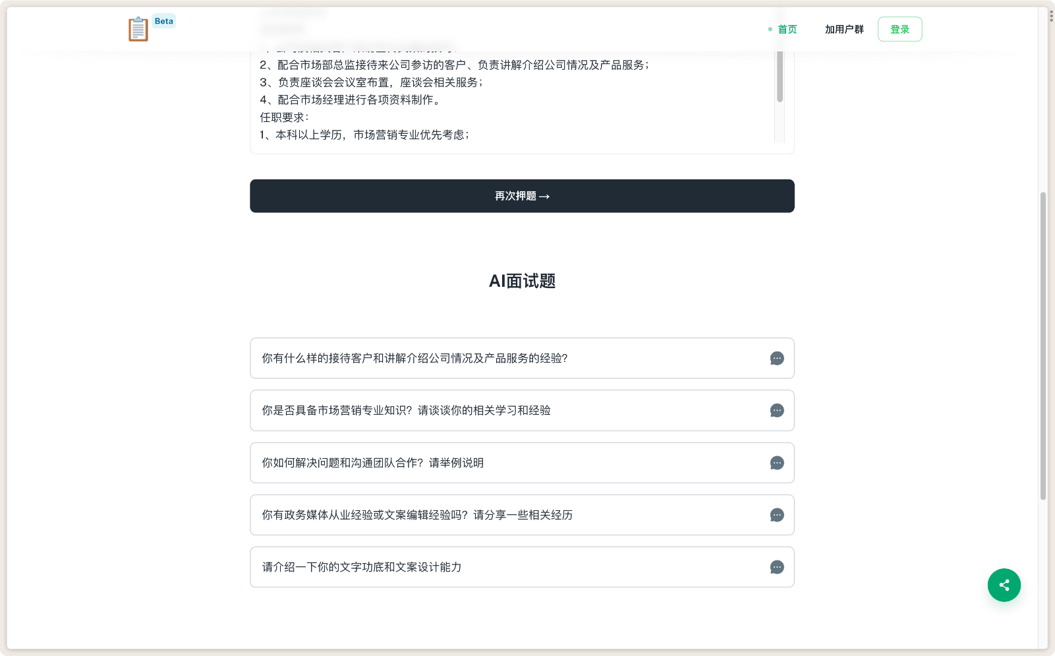Open the 请介绍一下你的文字功底 card
This screenshot has height=656, width=1055.
point(461,567)
